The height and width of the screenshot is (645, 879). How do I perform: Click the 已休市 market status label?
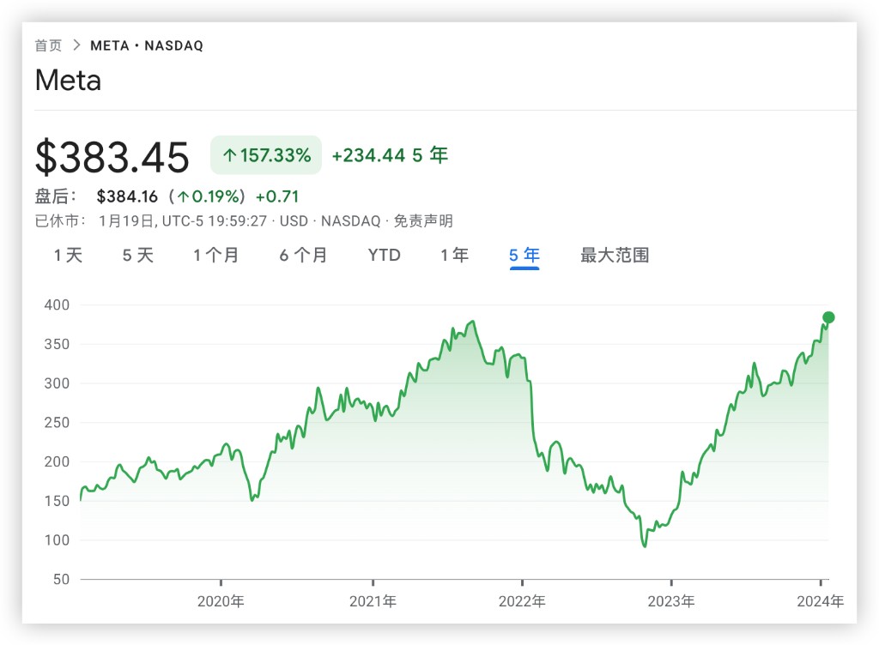61,221
